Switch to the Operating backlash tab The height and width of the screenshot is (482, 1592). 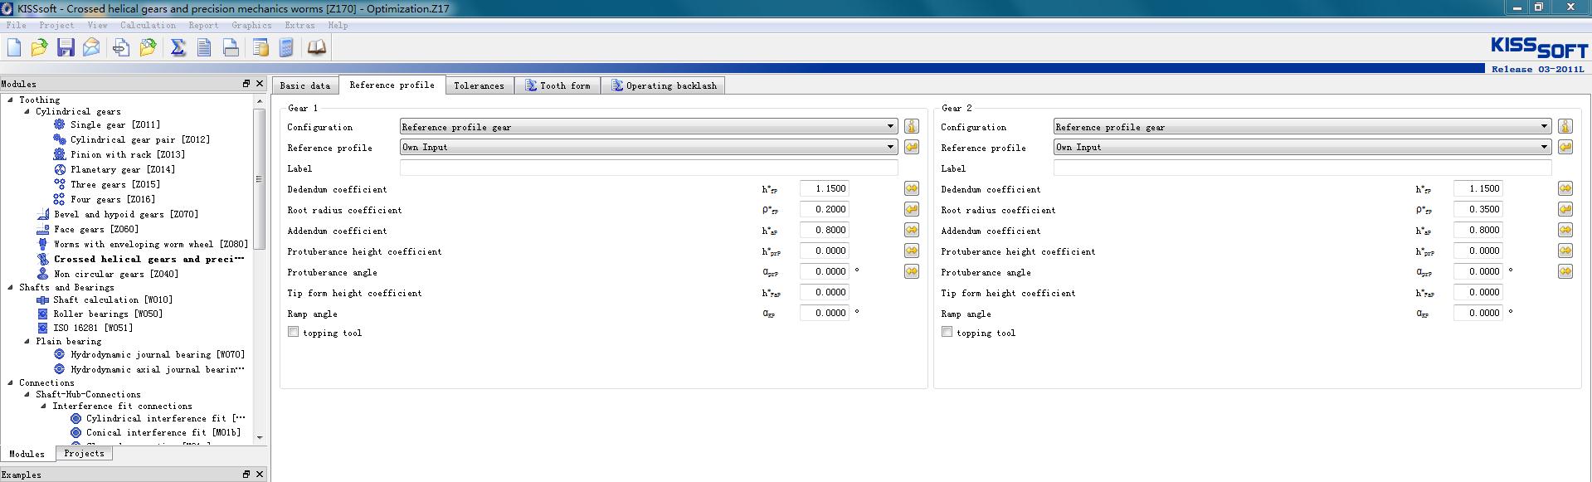point(663,85)
